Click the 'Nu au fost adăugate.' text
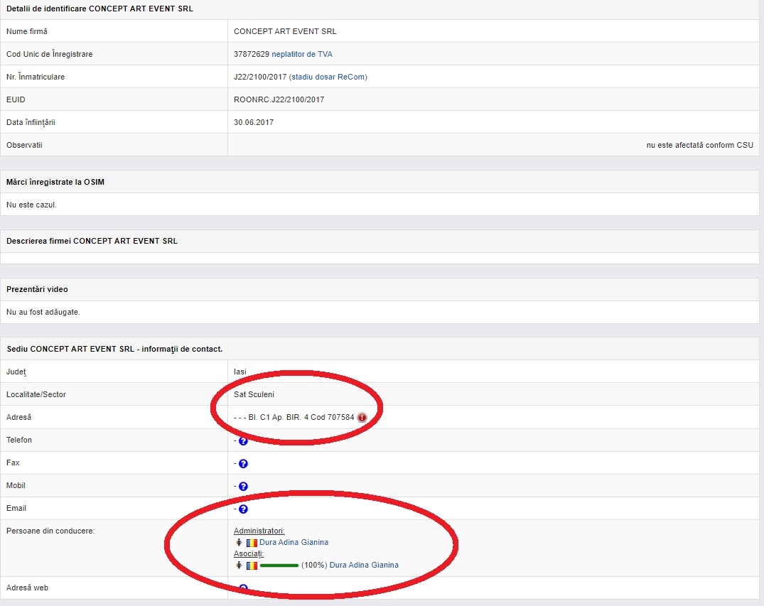This screenshot has height=606, width=764. tap(43, 312)
